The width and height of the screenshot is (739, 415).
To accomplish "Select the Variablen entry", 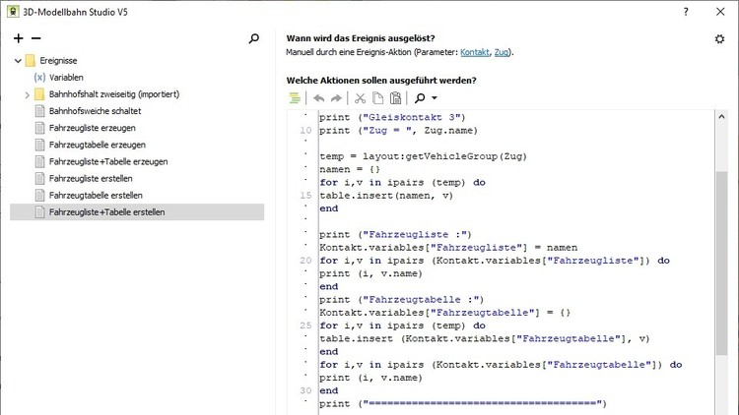I will 66,77.
